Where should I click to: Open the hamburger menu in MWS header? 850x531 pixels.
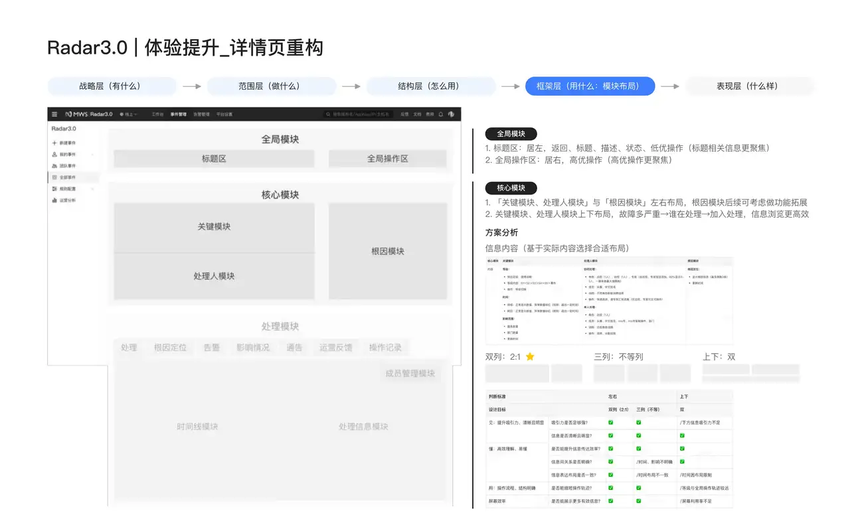[x=54, y=114]
